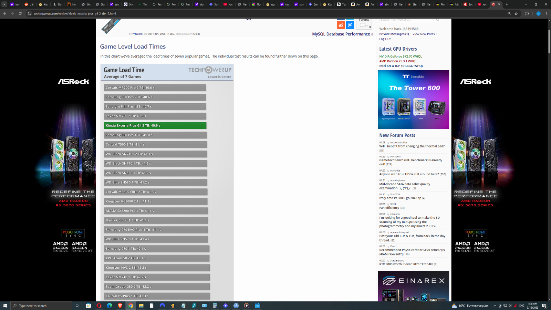The width and height of the screenshot is (551, 310).
Task: Click the Log Out link
Action: tap(385, 39)
